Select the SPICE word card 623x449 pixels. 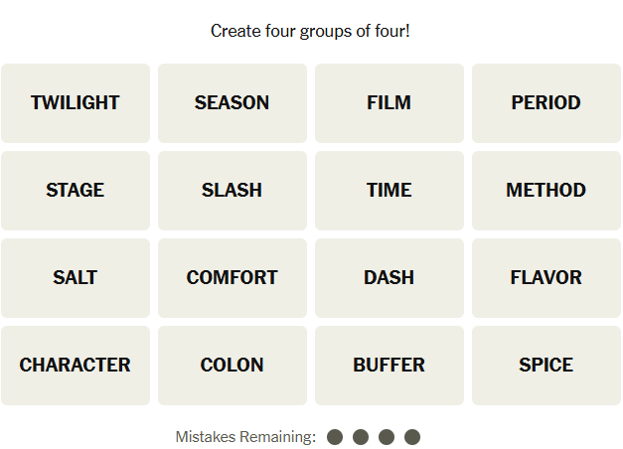point(546,366)
